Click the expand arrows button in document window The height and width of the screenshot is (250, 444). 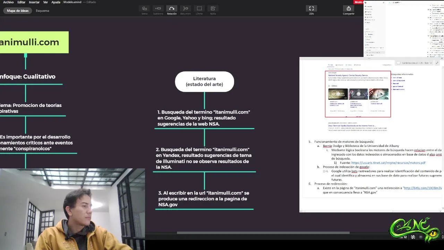[x=437, y=63]
